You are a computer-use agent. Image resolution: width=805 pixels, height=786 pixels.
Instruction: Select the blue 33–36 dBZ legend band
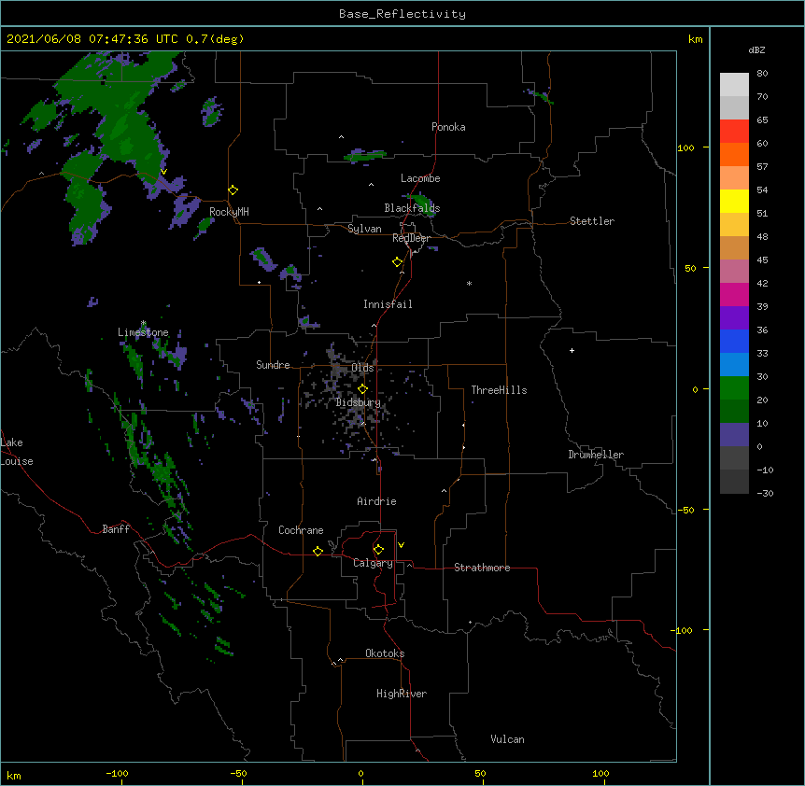(734, 341)
